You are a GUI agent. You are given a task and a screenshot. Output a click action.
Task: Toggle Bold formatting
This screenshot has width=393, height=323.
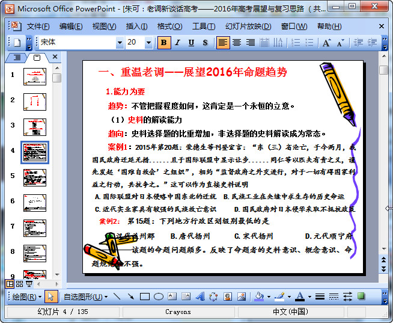(164, 43)
